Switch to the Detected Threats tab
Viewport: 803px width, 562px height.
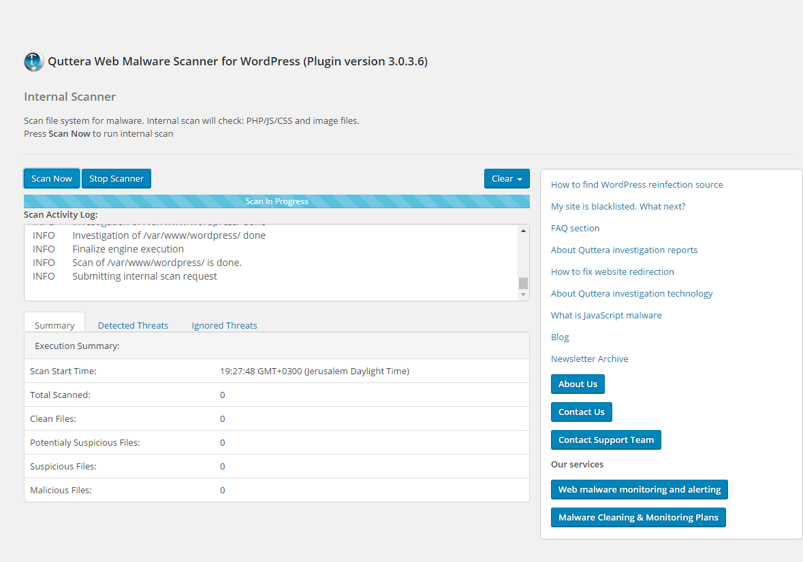click(x=133, y=325)
